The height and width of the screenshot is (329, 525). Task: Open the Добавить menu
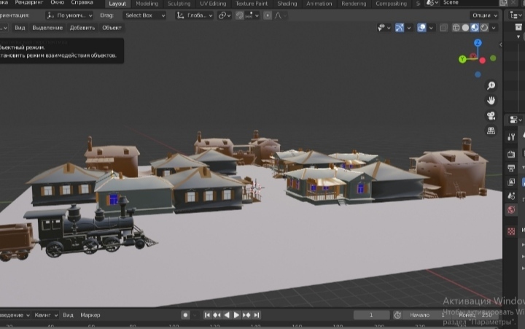82,28
